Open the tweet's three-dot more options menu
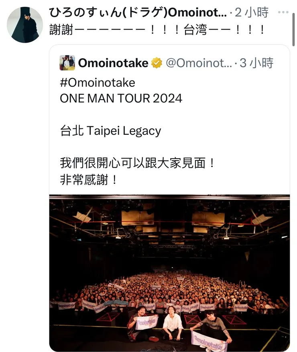The width and height of the screenshot is (297, 352). pos(283,12)
